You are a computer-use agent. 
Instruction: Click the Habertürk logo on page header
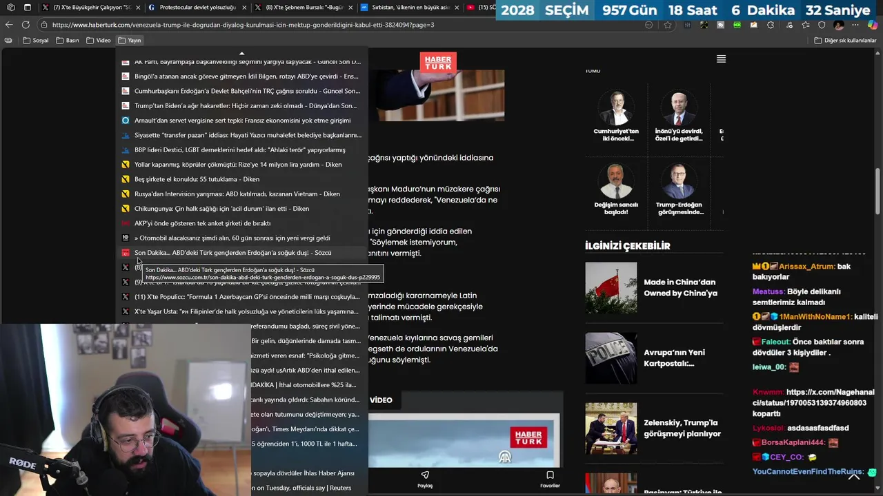click(438, 63)
